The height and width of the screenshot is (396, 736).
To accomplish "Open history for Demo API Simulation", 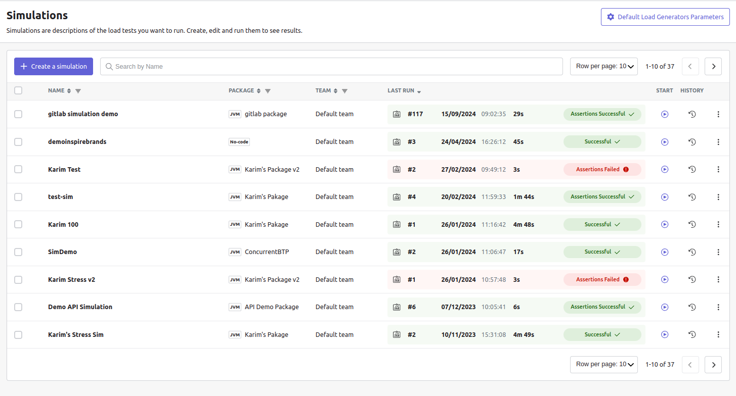I will [692, 307].
